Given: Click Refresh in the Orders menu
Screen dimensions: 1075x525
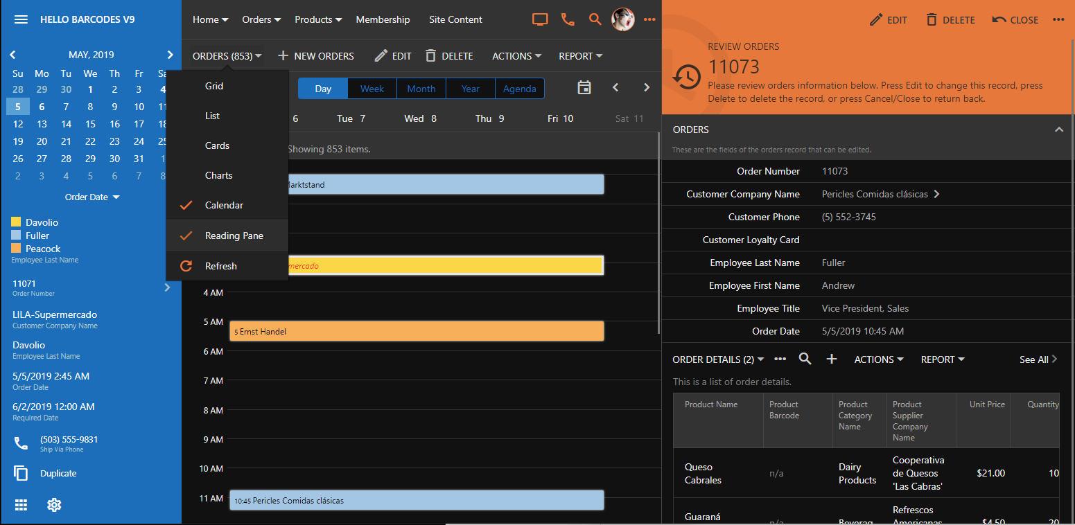Looking at the screenshot, I should coord(221,266).
